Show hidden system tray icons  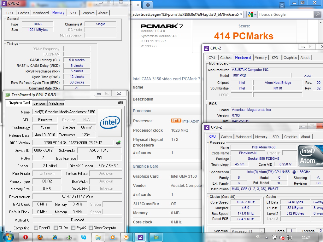coord(267,238)
